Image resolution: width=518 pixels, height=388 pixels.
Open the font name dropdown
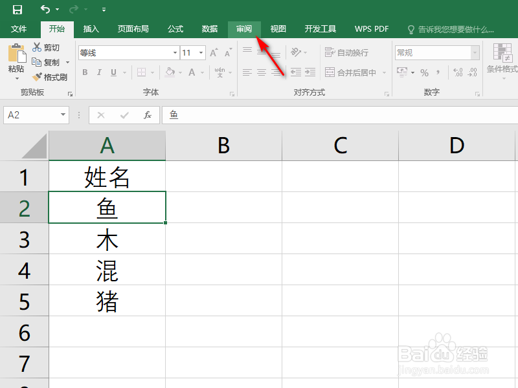(174, 52)
